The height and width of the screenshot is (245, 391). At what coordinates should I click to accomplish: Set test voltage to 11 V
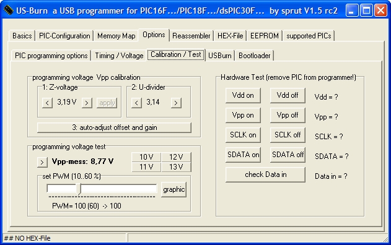click(x=146, y=167)
